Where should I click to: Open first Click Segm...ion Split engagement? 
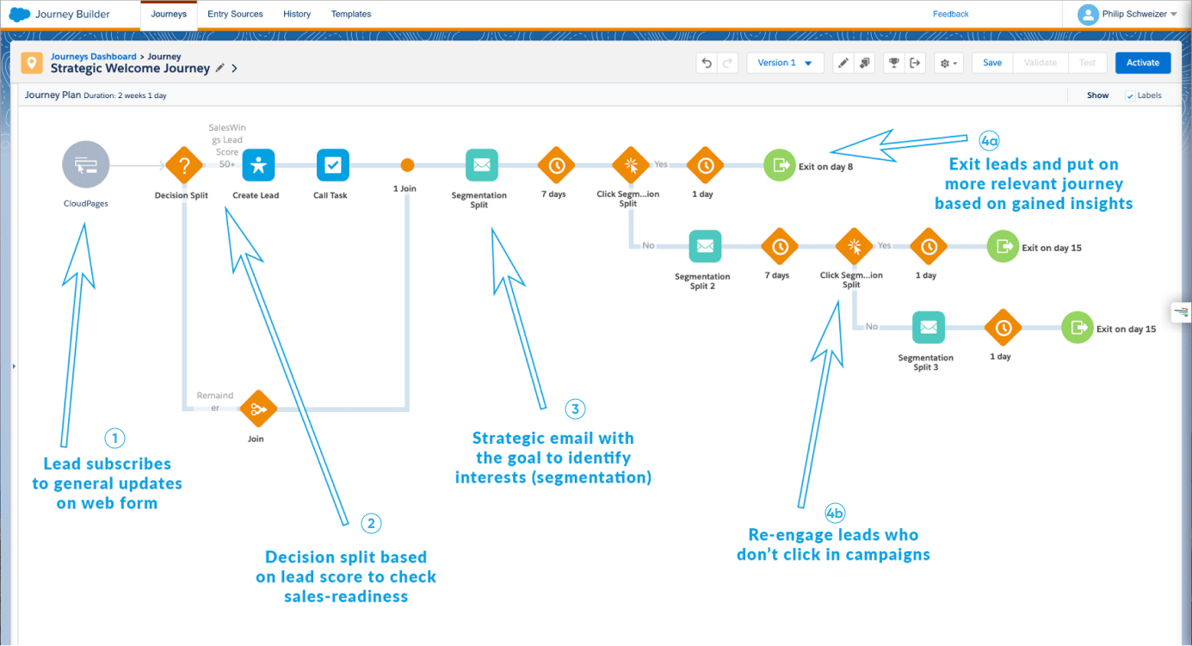tap(631, 164)
